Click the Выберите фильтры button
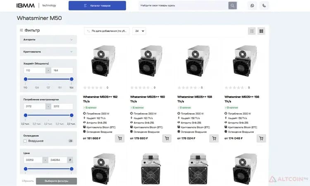Viewport: 310px width, 186px height. [x=56, y=181]
